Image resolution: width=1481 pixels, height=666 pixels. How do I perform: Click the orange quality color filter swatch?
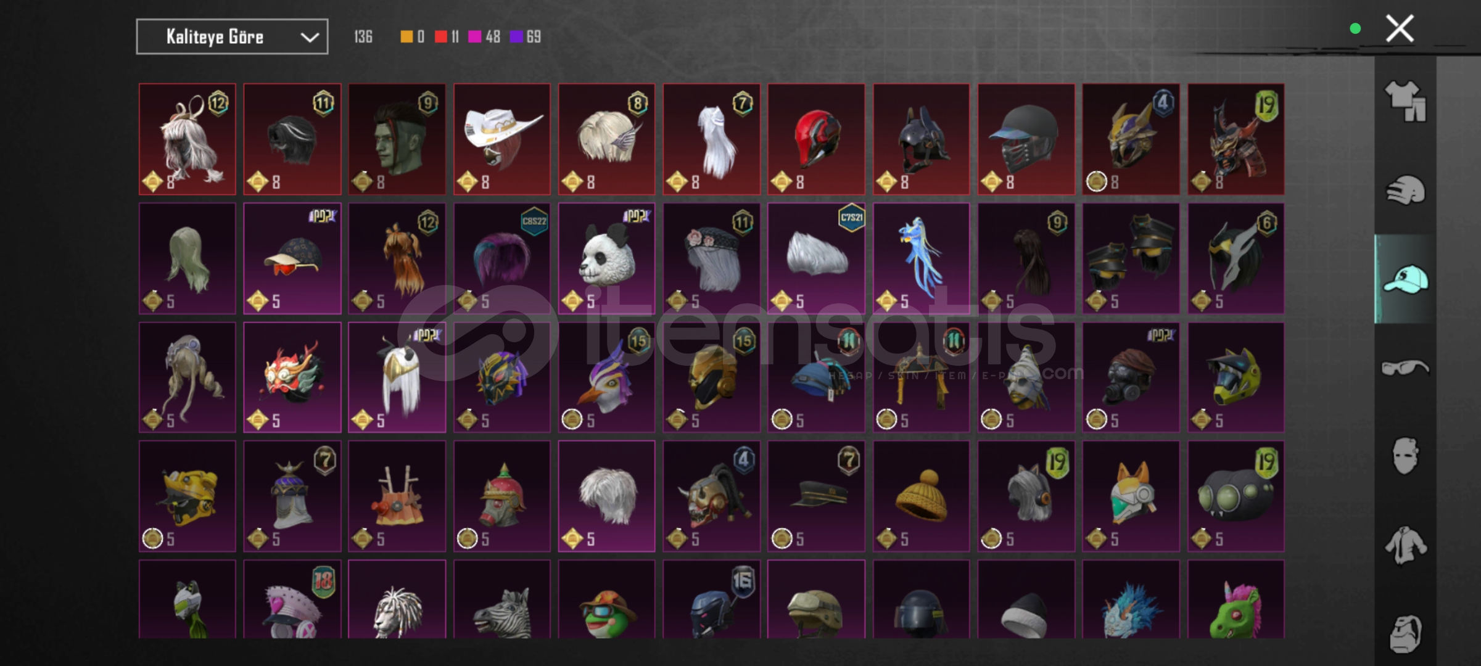(406, 37)
